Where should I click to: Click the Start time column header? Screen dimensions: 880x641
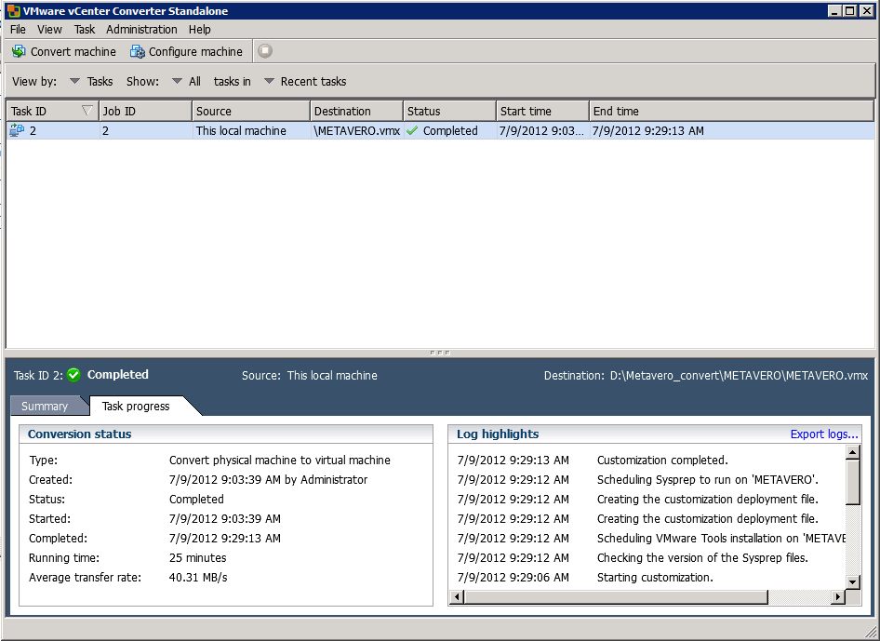coord(542,111)
